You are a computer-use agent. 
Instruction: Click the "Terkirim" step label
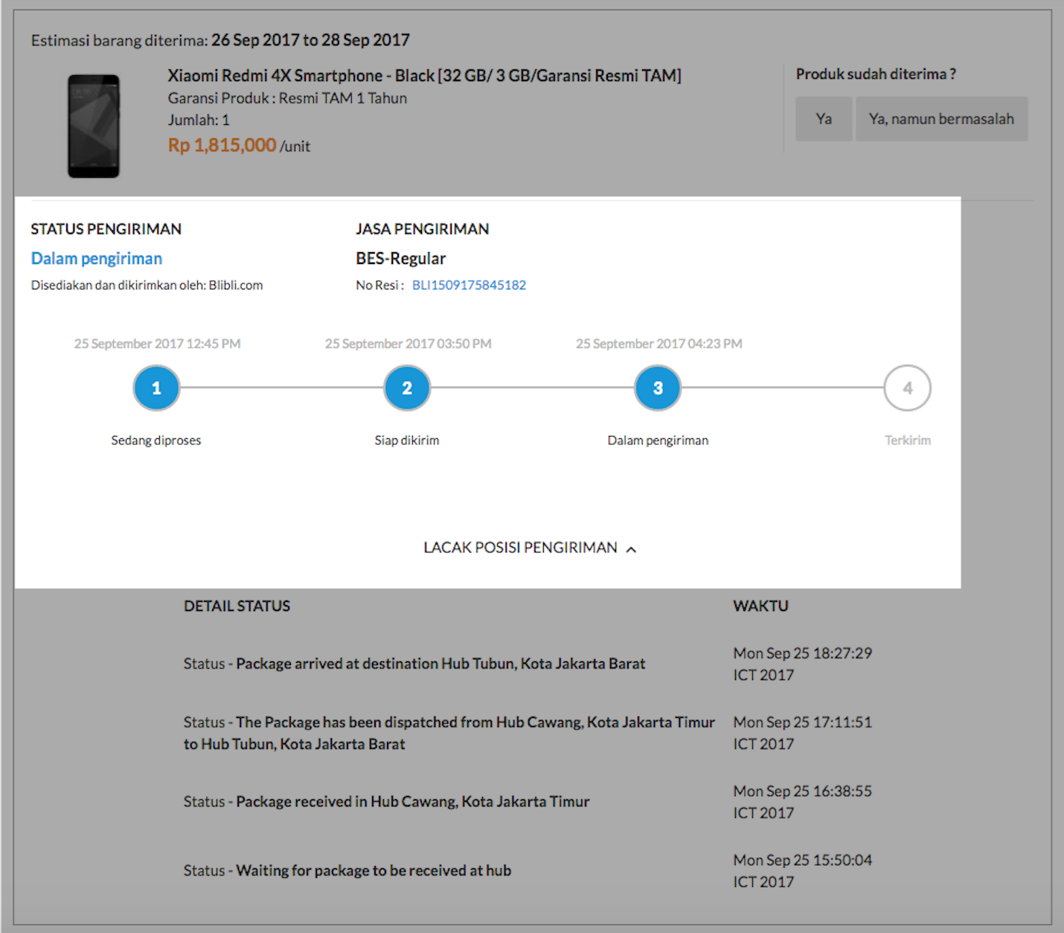tap(907, 440)
